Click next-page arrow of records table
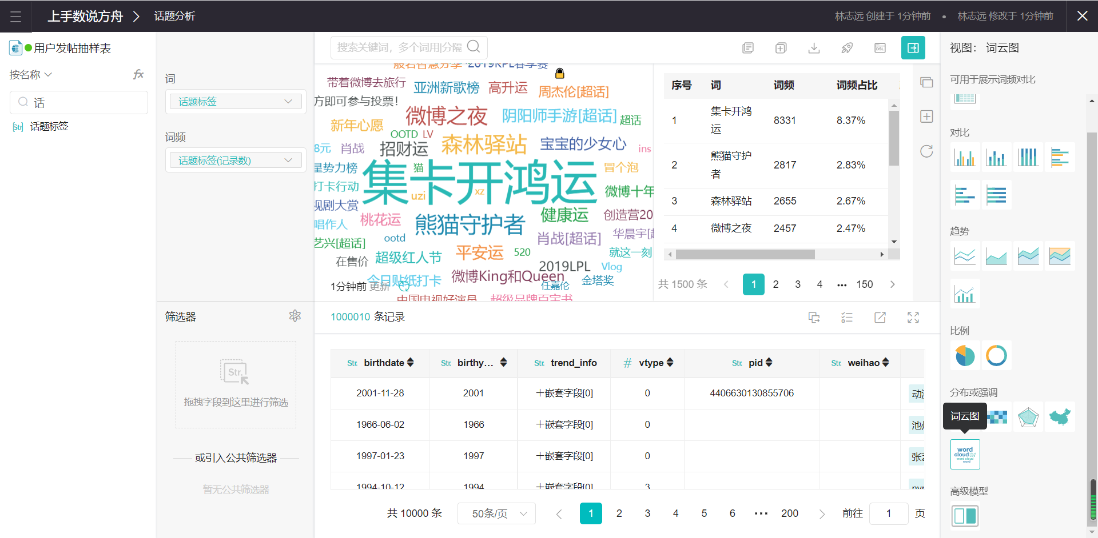1098x538 pixels. tap(822, 513)
